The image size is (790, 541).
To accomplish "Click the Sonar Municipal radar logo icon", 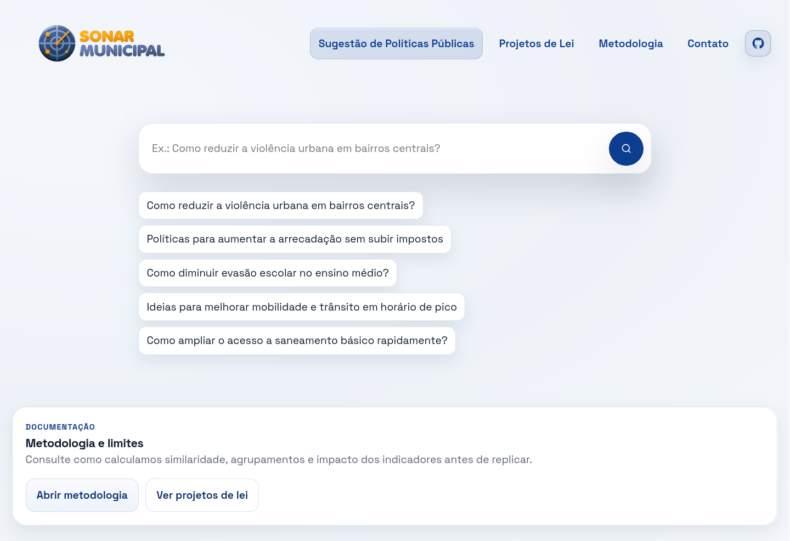I will (57, 43).
